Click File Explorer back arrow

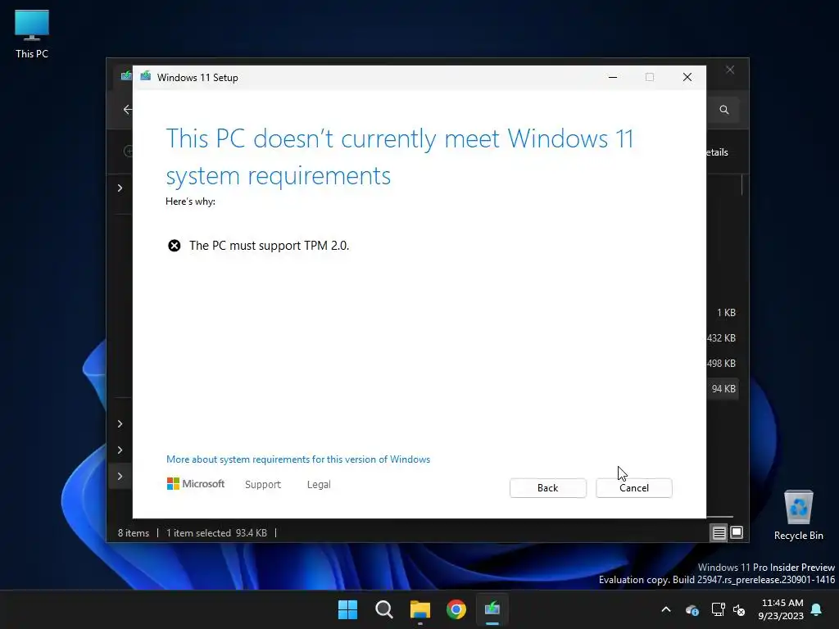point(127,110)
